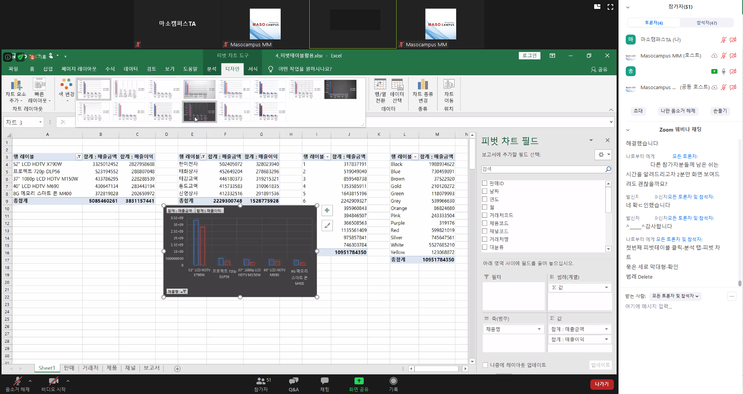
Task: Click the 나만 음소거 해제 button
Action: [678, 111]
